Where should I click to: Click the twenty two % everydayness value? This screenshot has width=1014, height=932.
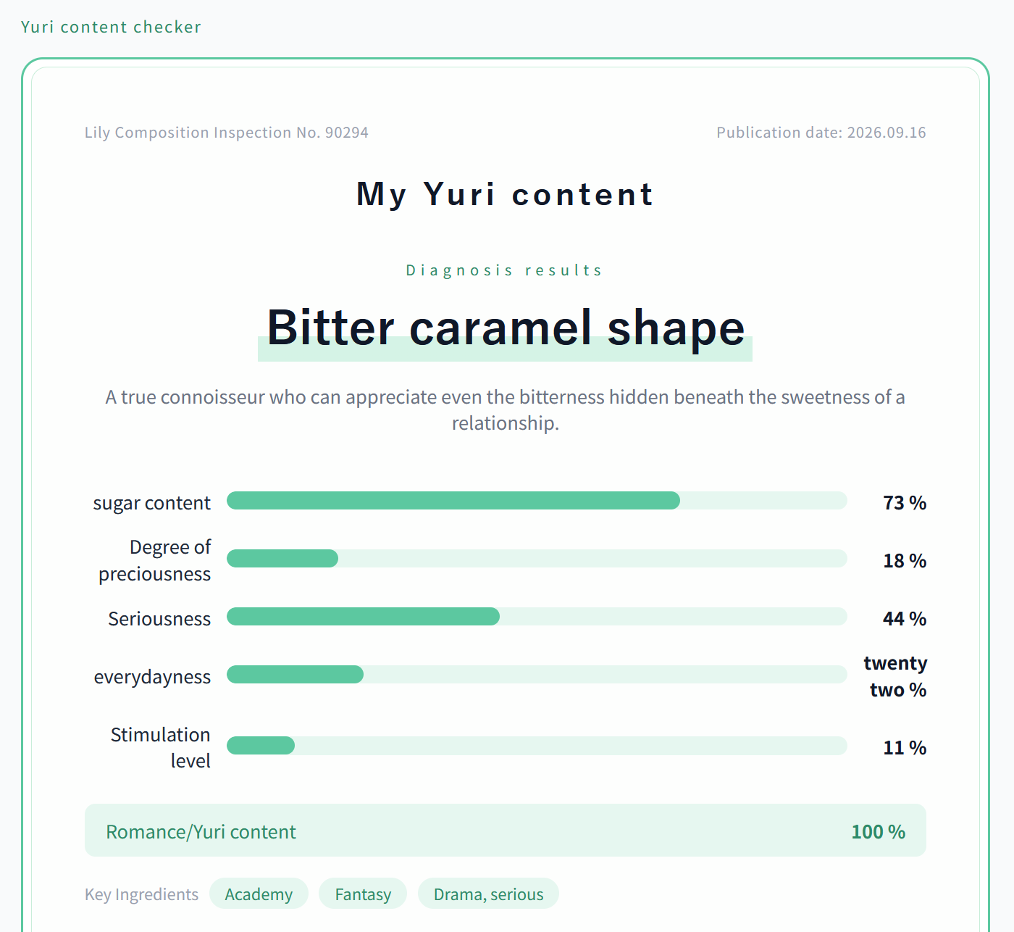tap(895, 676)
